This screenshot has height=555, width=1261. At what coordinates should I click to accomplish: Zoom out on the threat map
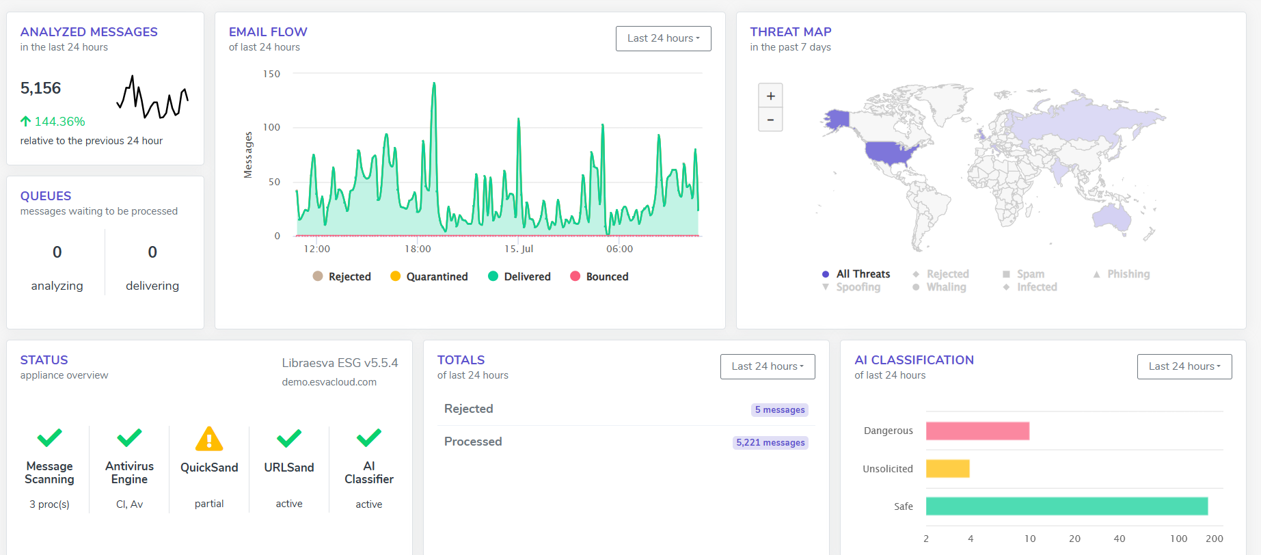click(770, 120)
